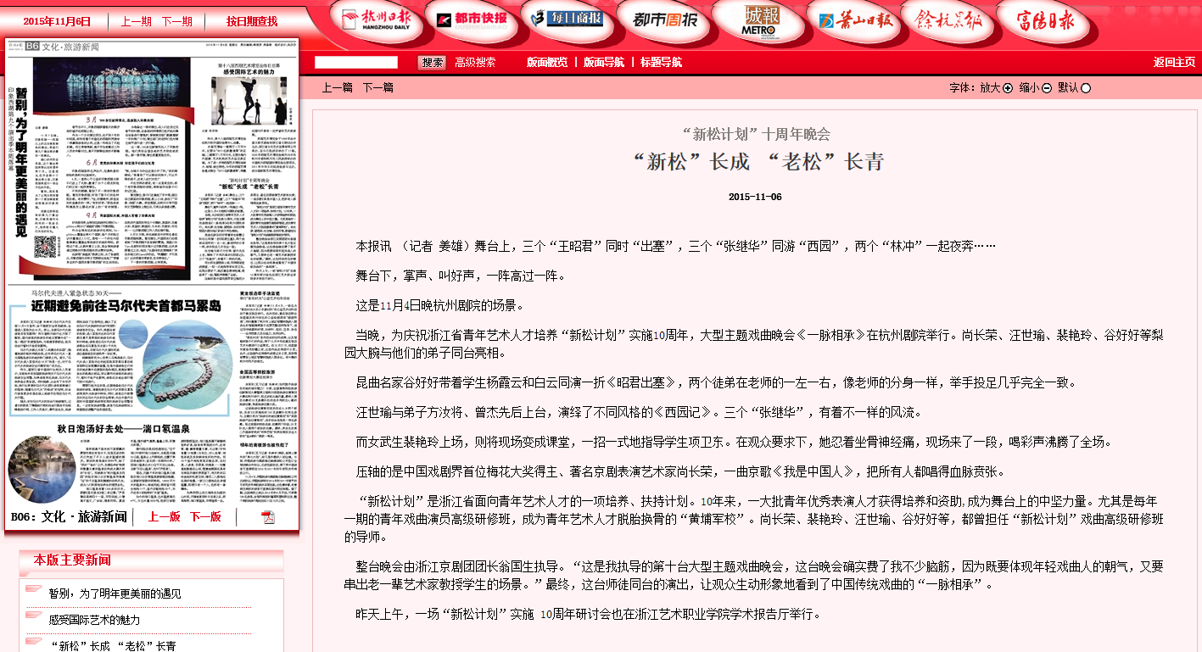Click the search text input field

(x=356, y=62)
